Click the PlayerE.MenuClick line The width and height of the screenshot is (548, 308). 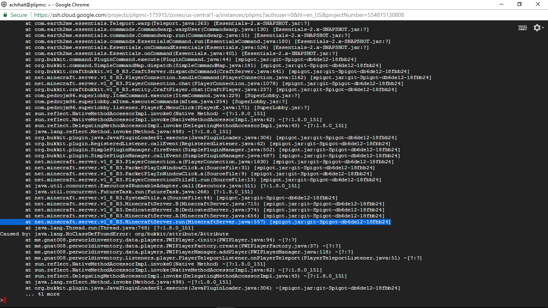[x=167, y=107]
